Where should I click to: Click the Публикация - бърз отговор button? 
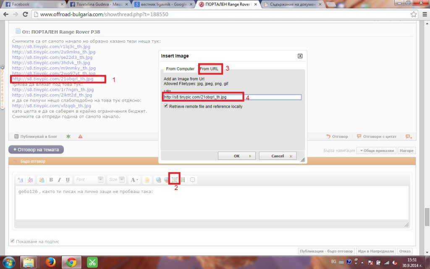(x=326, y=251)
